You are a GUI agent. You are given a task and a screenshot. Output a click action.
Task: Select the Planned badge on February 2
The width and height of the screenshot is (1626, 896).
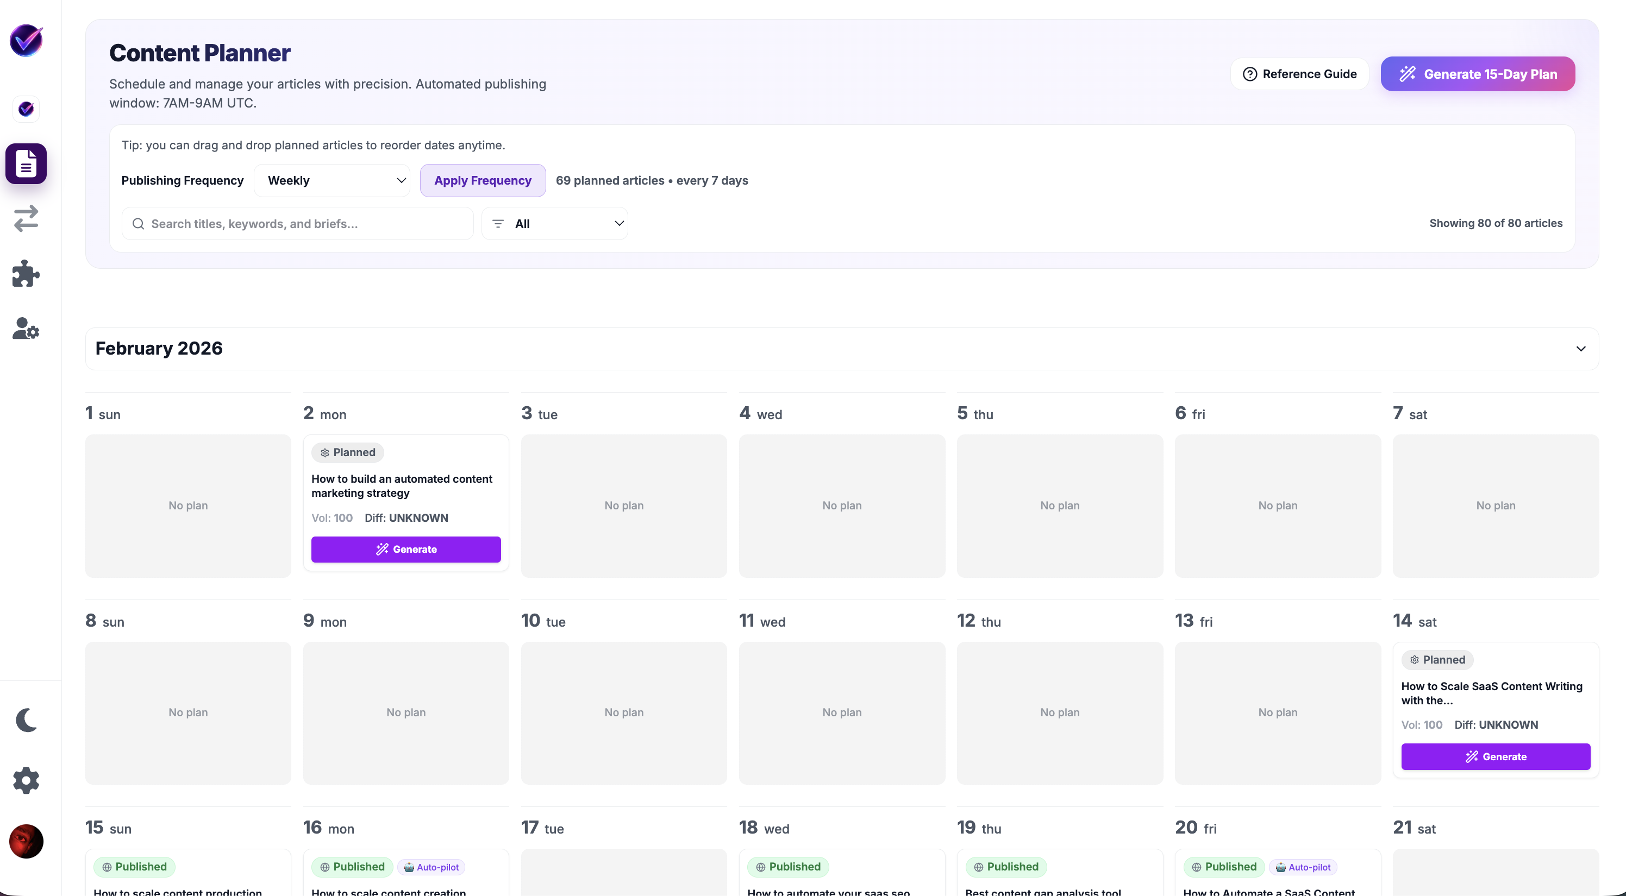347,452
